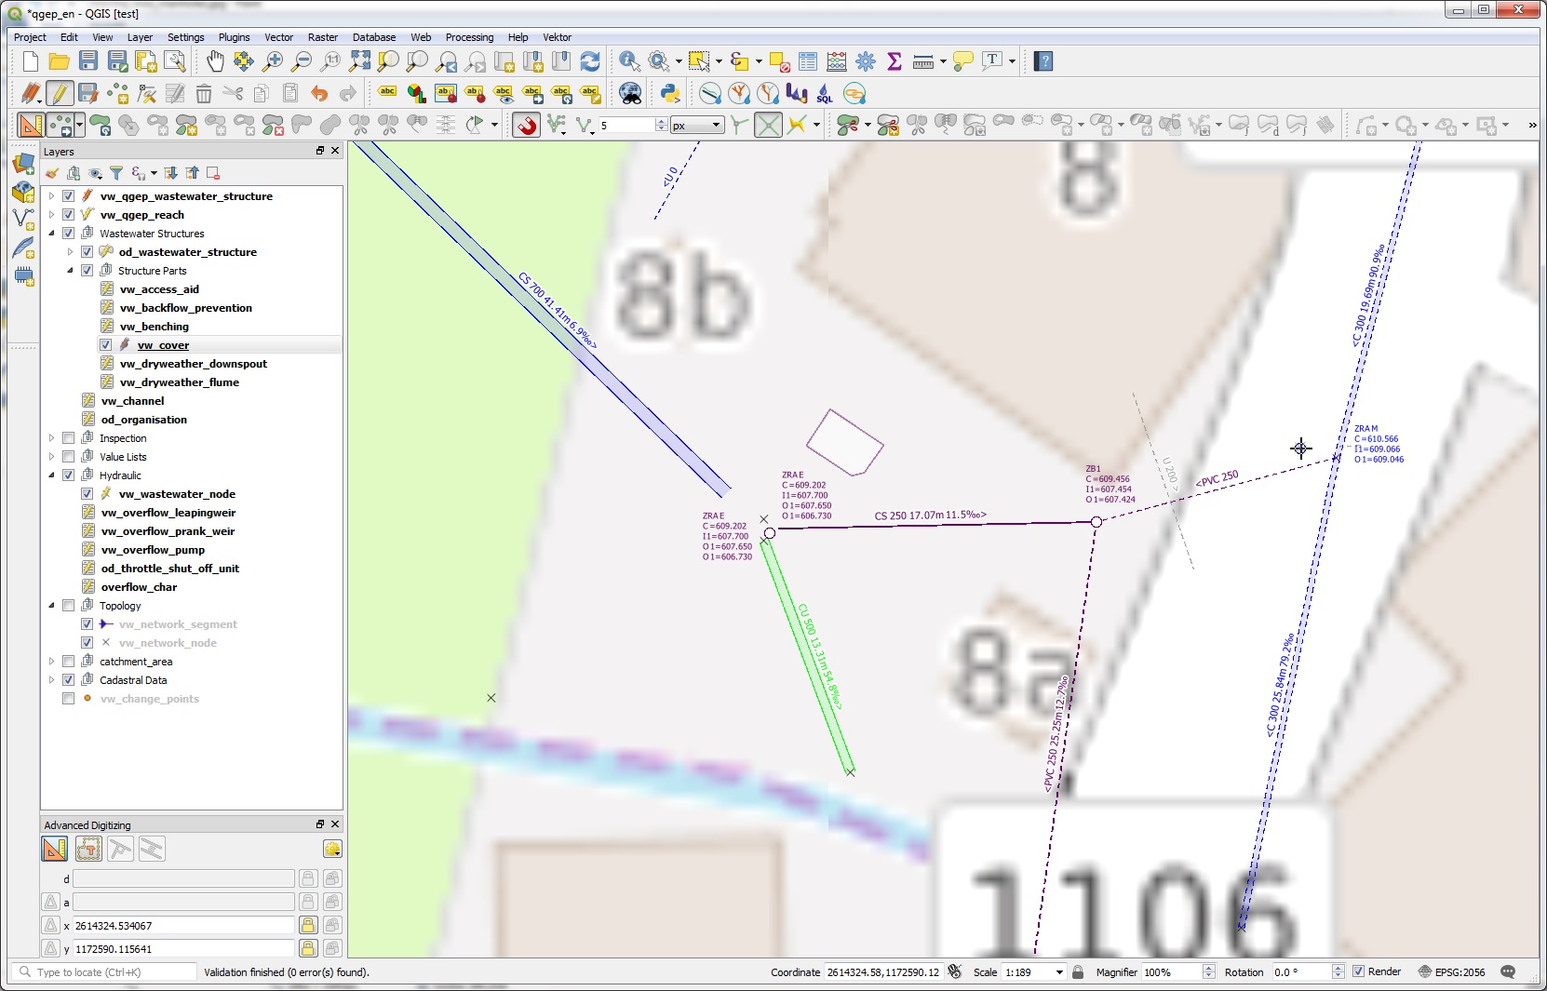Enable the Advanced Digitizing toolbar icon

[x=30, y=125]
